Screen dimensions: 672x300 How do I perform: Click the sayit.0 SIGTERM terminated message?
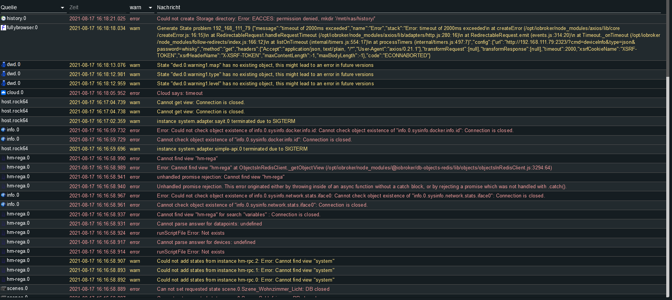coord(226,121)
